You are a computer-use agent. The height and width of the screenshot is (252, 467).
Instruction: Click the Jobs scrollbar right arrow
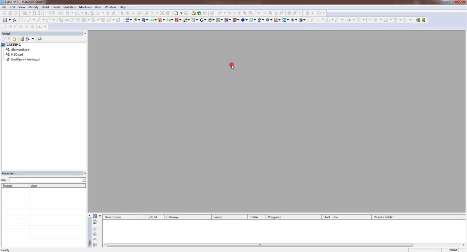[463, 245]
